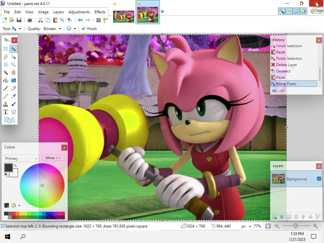The image size is (324, 243).
Task: Click the Copy toolbar icon
Action: tap(48, 20)
